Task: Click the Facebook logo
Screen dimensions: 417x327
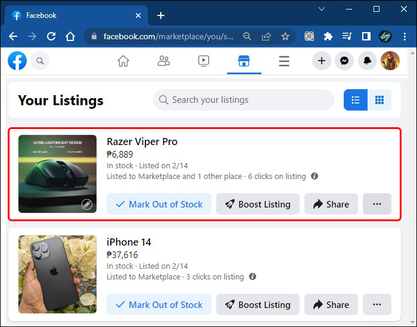Action: click(17, 61)
